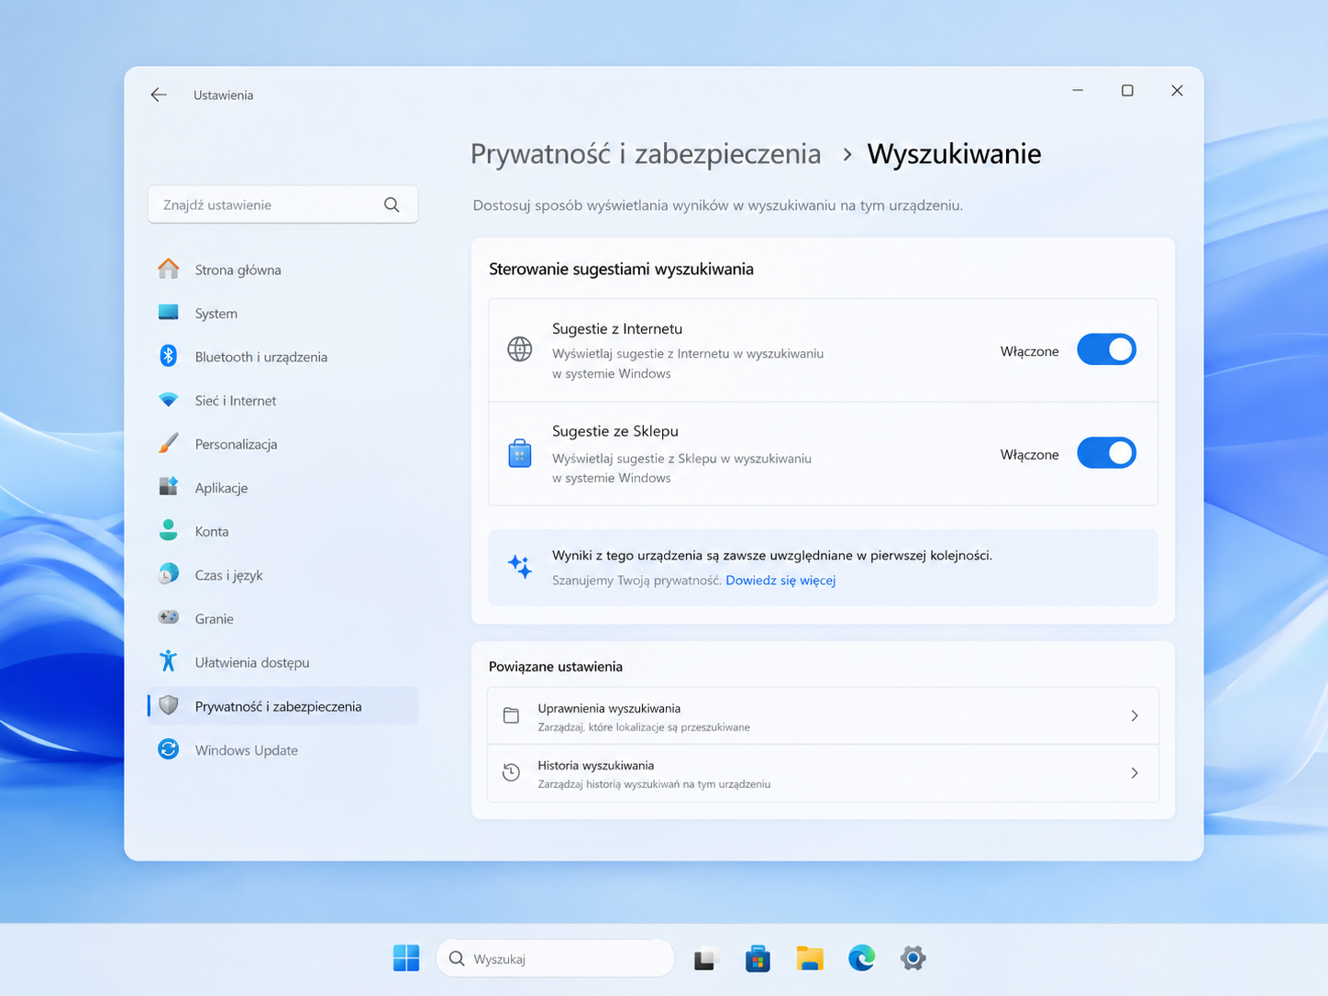
Task: Open the Konta settings category
Action: (282, 531)
